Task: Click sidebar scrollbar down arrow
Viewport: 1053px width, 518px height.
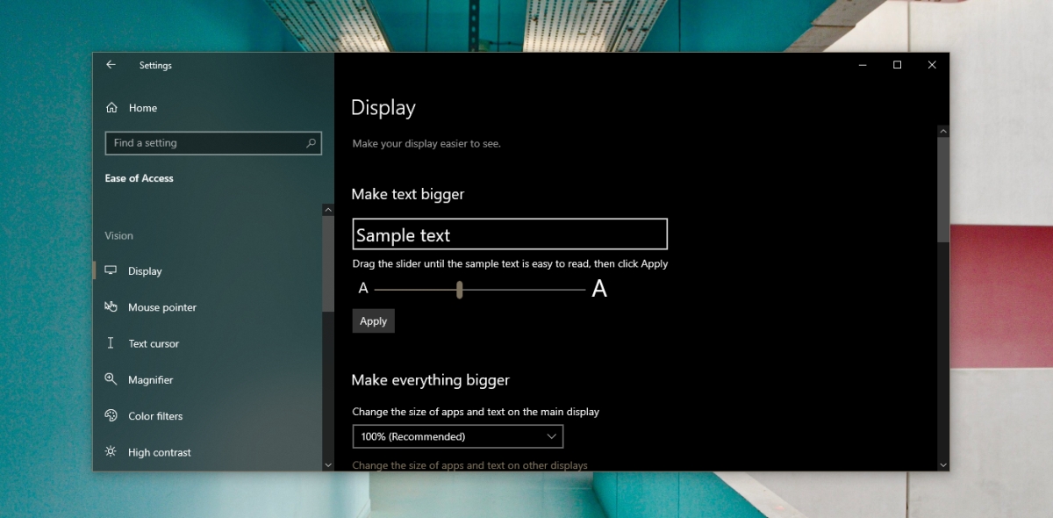Action: click(x=328, y=464)
